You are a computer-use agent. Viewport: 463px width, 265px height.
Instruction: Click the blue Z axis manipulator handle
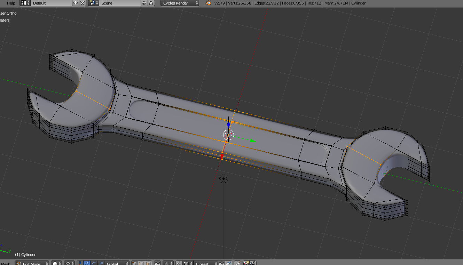click(228, 124)
